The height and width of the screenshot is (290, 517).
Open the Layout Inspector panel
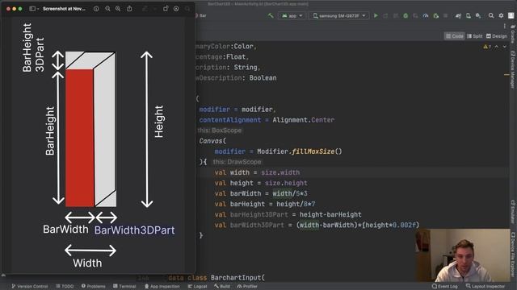(x=485, y=287)
